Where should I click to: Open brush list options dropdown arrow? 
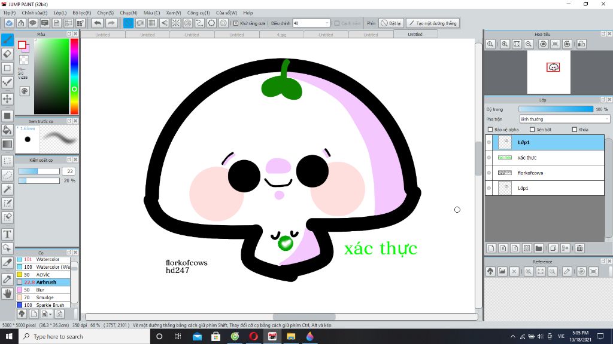tap(50, 314)
